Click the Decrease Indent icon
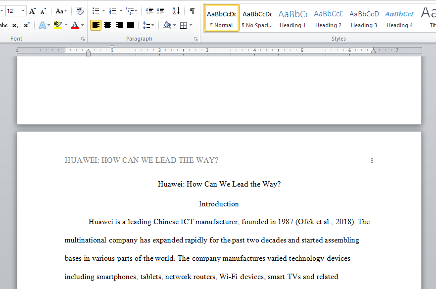Image resolution: width=436 pixels, height=289 pixels. tap(149, 11)
